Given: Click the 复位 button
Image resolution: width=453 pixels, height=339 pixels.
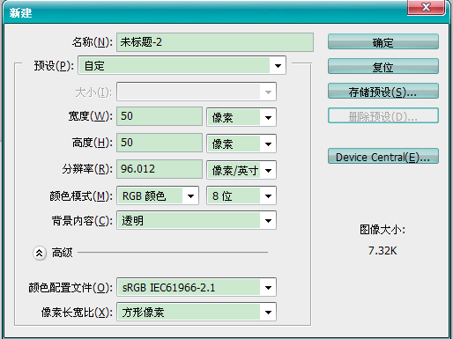Looking at the screenshot, I should click(383, 66).
